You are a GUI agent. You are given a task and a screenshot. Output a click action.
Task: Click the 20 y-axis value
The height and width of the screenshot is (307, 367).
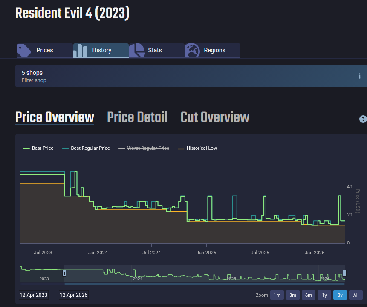[x=350, y=215]
